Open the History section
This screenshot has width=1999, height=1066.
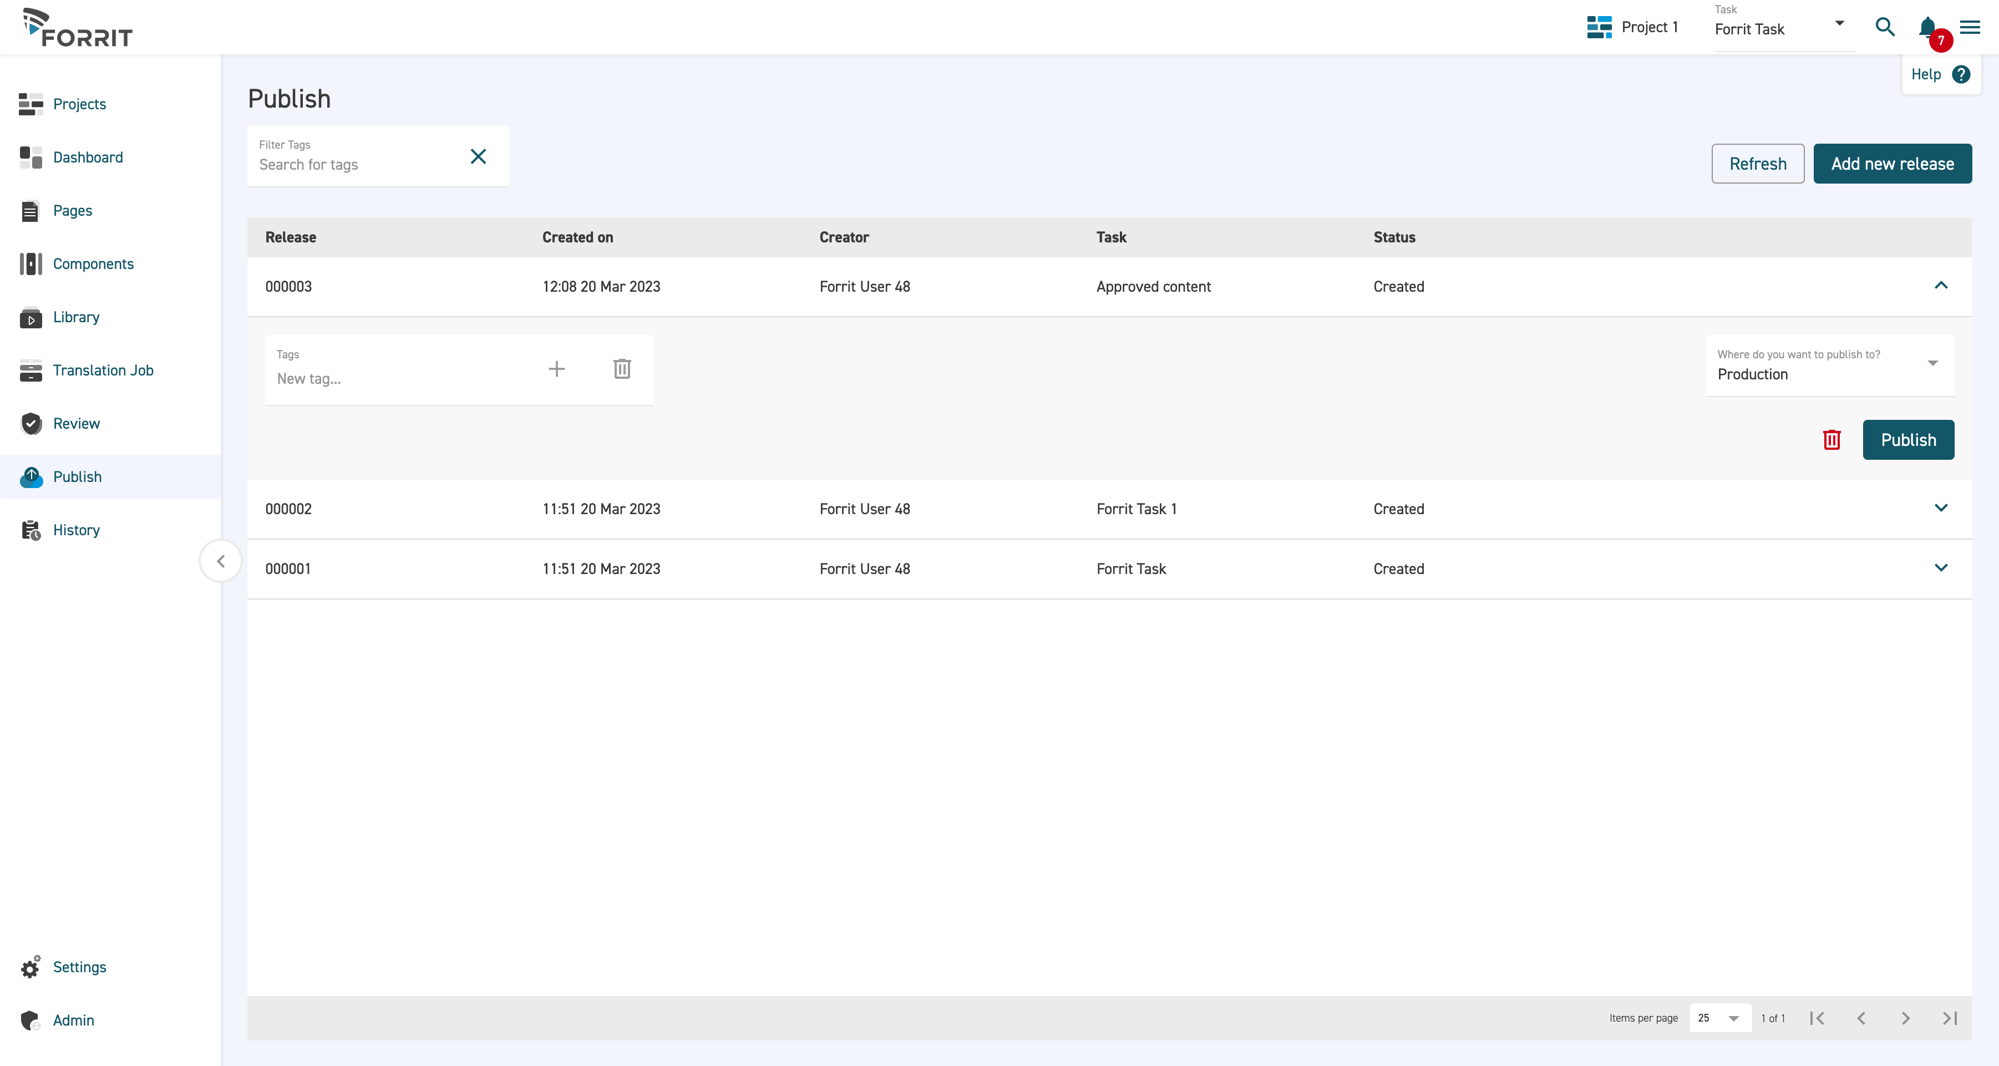[75, 529]
